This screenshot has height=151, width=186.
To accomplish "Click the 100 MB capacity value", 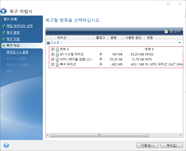I will (117, 54).
